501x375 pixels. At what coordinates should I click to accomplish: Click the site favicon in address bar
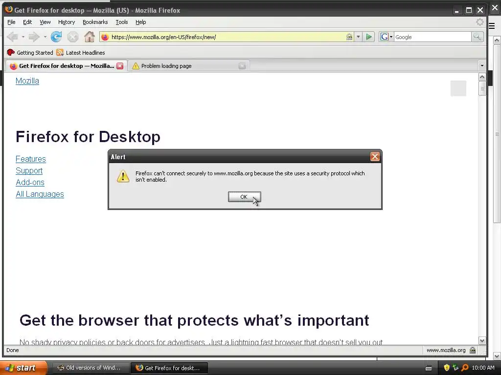tap(105, 37)
